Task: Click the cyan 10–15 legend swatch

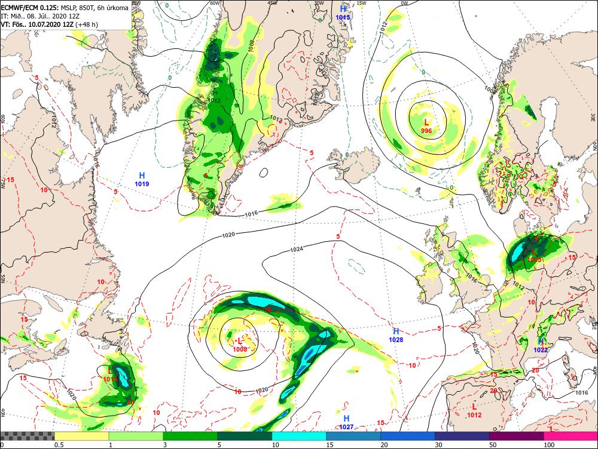Action: [300, 436]
